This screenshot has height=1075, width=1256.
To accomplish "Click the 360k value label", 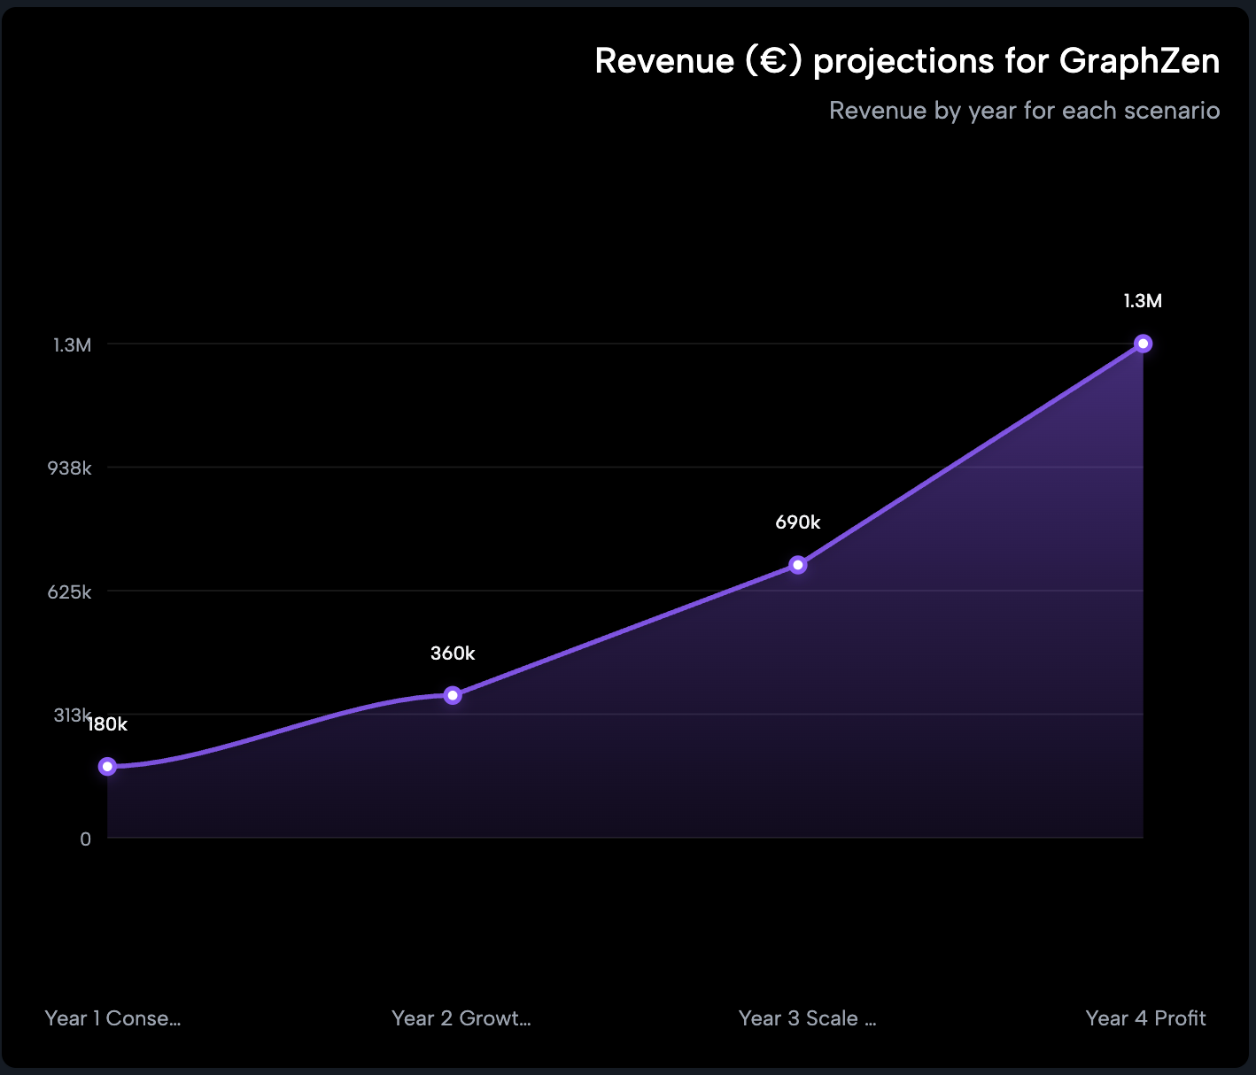I will click(x=453, y=654).
